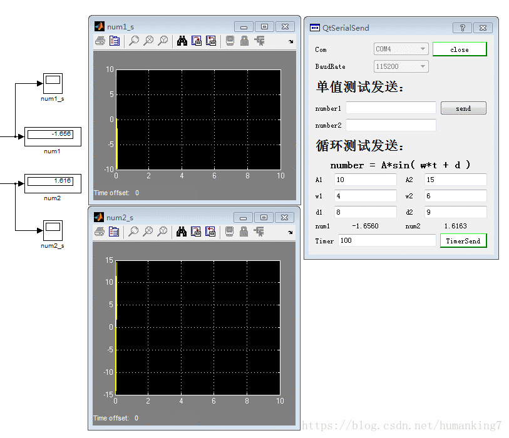This screenshot has width=509, height=438.
Task: Restore axes settings icon in num1_s scope
Action: pos(211,41)
